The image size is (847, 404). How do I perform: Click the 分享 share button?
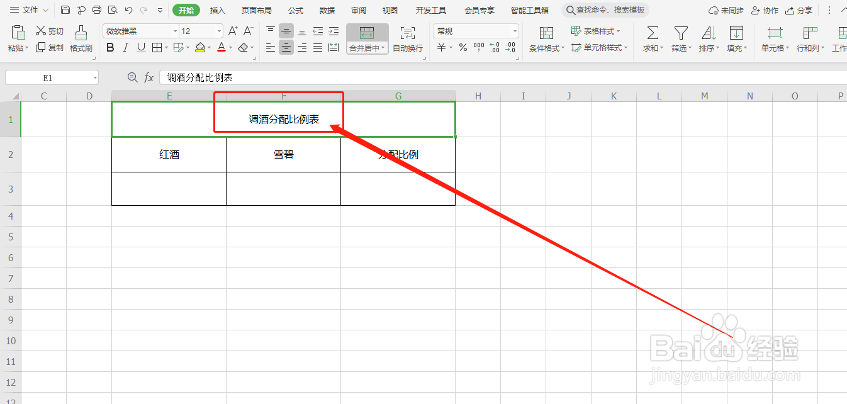tap(799, 10)
